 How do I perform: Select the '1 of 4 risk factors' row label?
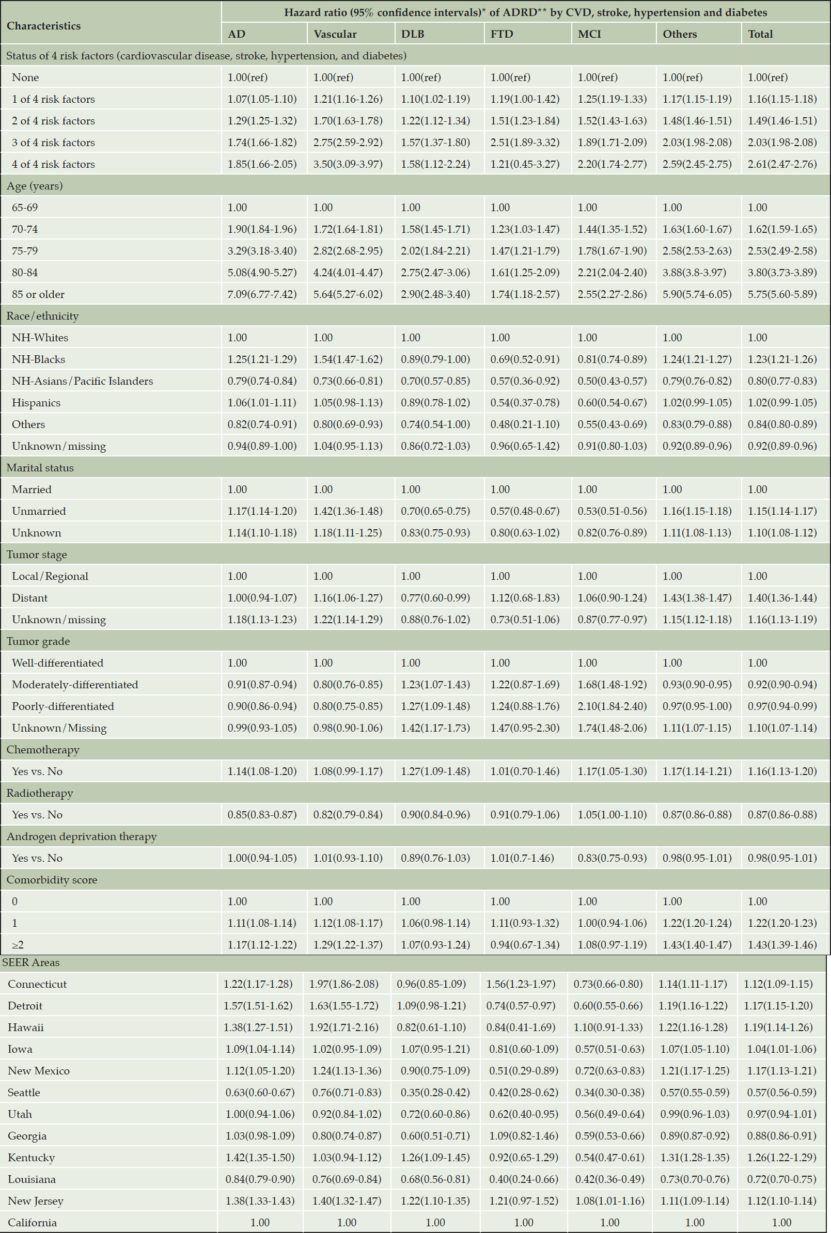(54, 99)
